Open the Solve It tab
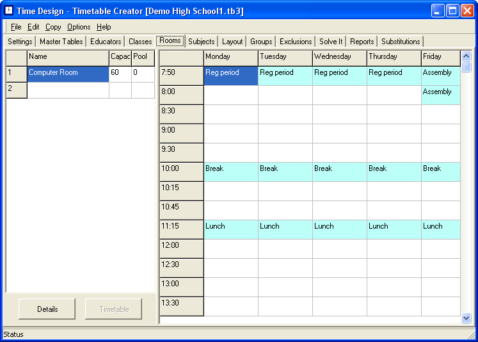Image resolution: width=478 pixels, height=342 pixels. click(331, 42)
